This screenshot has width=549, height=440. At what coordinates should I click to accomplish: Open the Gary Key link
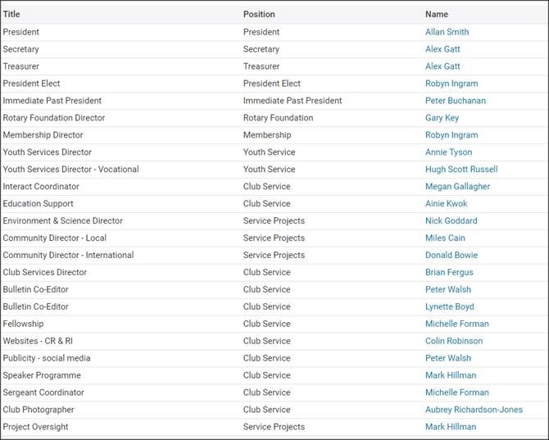(442, 118)
